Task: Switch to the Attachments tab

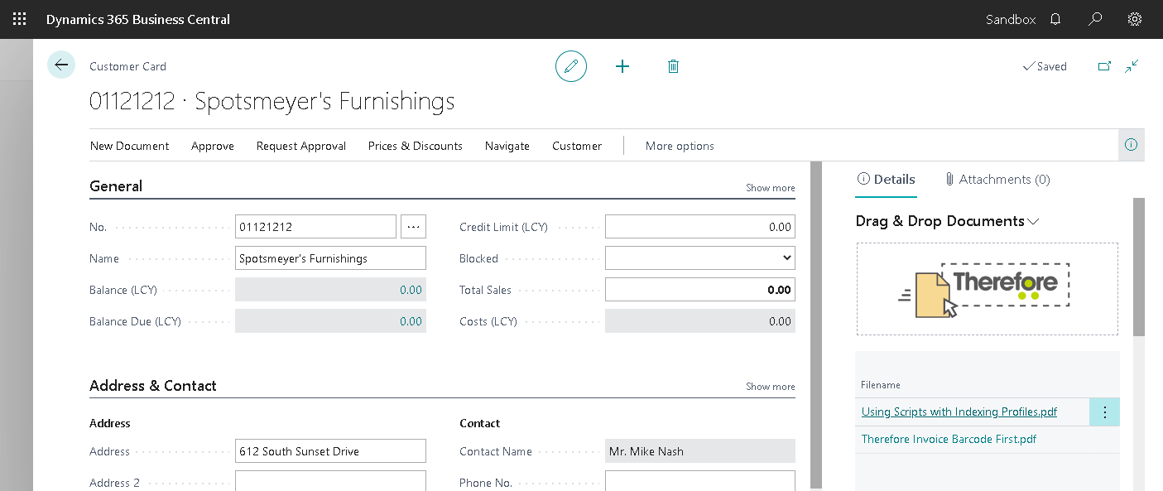Action: pos(997,179)
